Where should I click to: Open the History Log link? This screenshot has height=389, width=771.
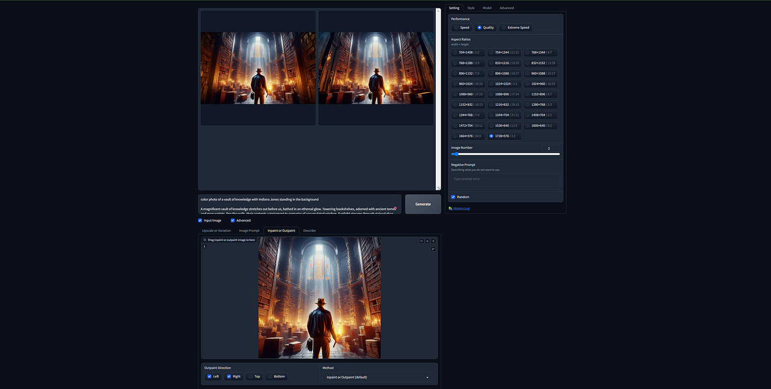click(x=461, y=209)
